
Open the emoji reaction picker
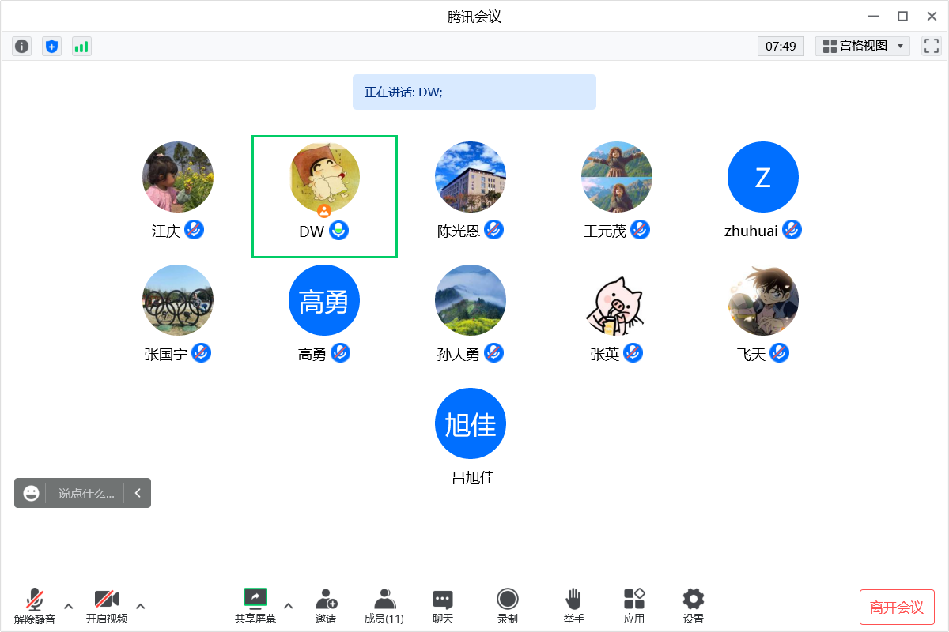pyautogui.click(x=31, y=493)
